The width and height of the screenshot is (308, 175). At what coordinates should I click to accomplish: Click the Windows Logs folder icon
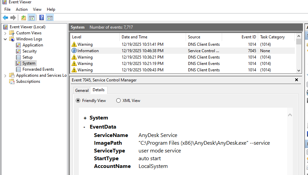click(12, 39)
